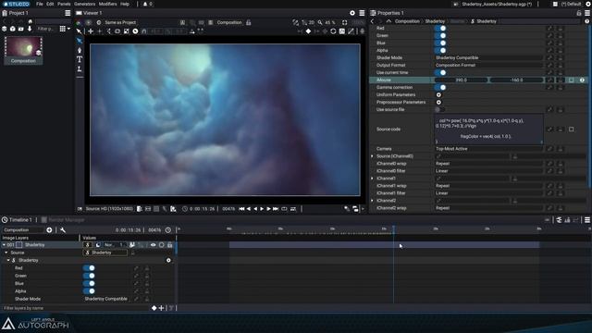Open the Edit menu

[50, 4]
